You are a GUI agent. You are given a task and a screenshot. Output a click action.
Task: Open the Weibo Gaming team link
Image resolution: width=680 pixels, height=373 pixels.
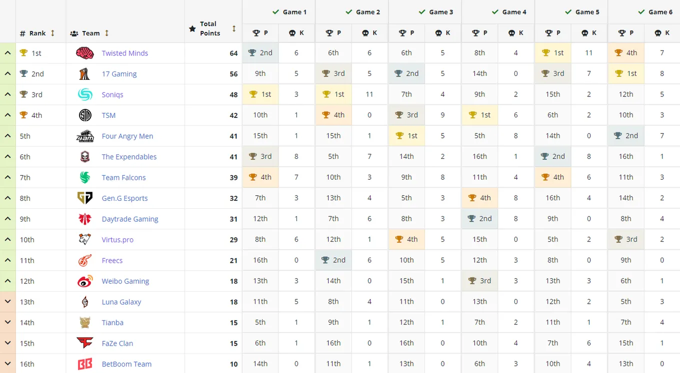click(x=125, y=281)
